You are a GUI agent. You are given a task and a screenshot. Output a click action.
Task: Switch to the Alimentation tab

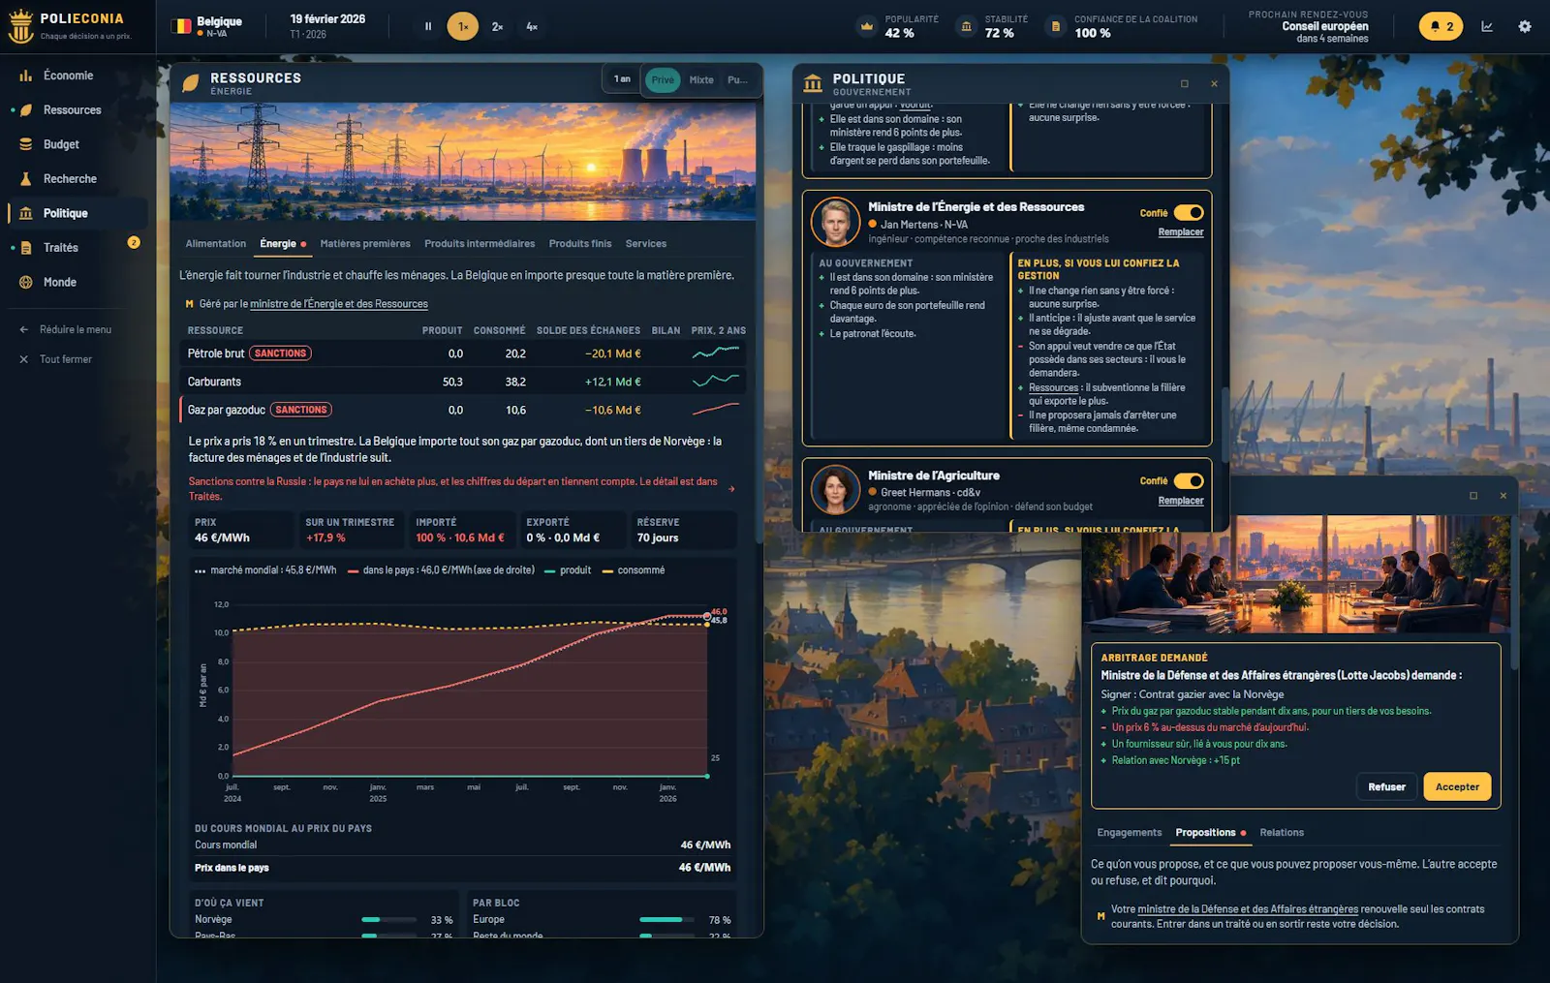(x=216, y=244)
